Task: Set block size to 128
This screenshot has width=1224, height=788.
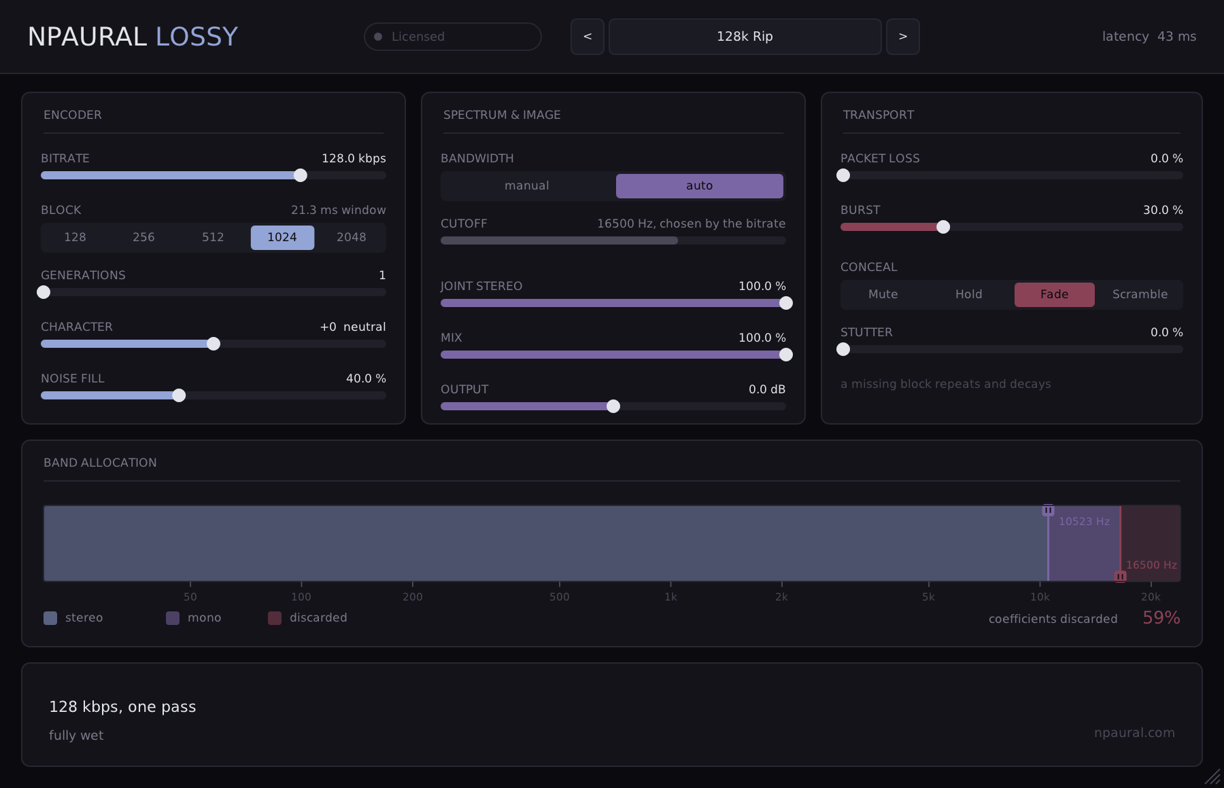Action: (x=75, y=237)
